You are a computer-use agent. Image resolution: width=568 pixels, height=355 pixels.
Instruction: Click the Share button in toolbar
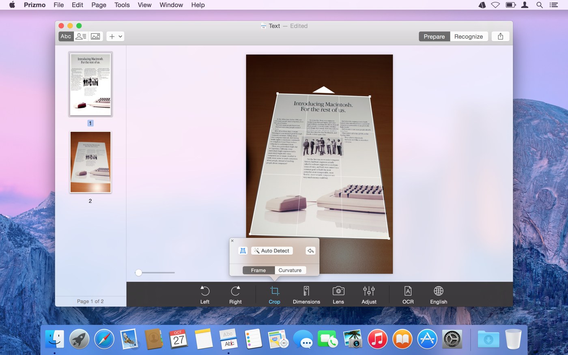pyautogui.click(x=500, y=37)
